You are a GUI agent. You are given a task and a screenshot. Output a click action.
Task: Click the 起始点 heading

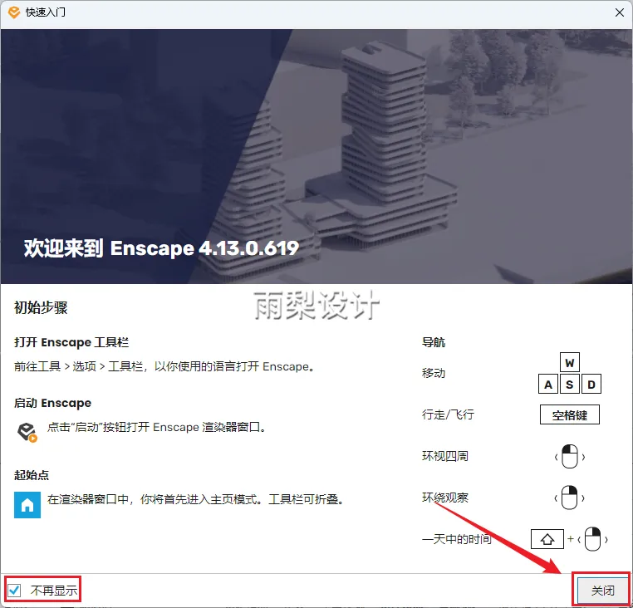click(32, 475)
